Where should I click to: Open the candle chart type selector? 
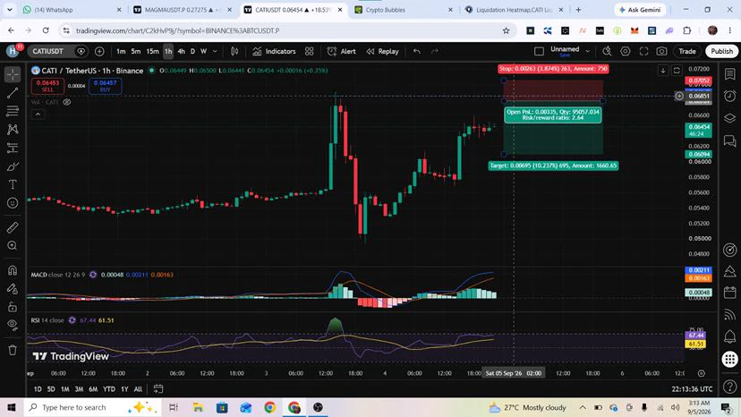(234, 51)
